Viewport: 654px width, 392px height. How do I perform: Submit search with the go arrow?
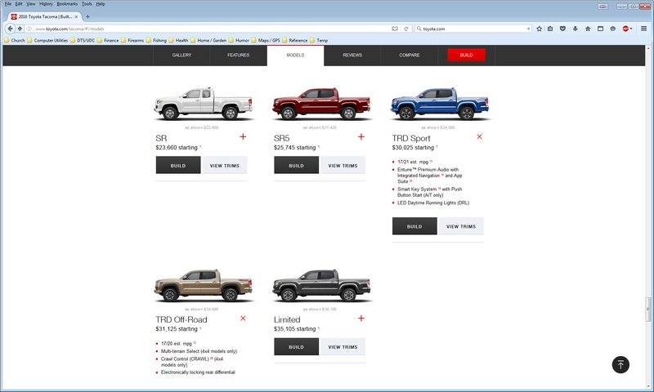[528, 29]
